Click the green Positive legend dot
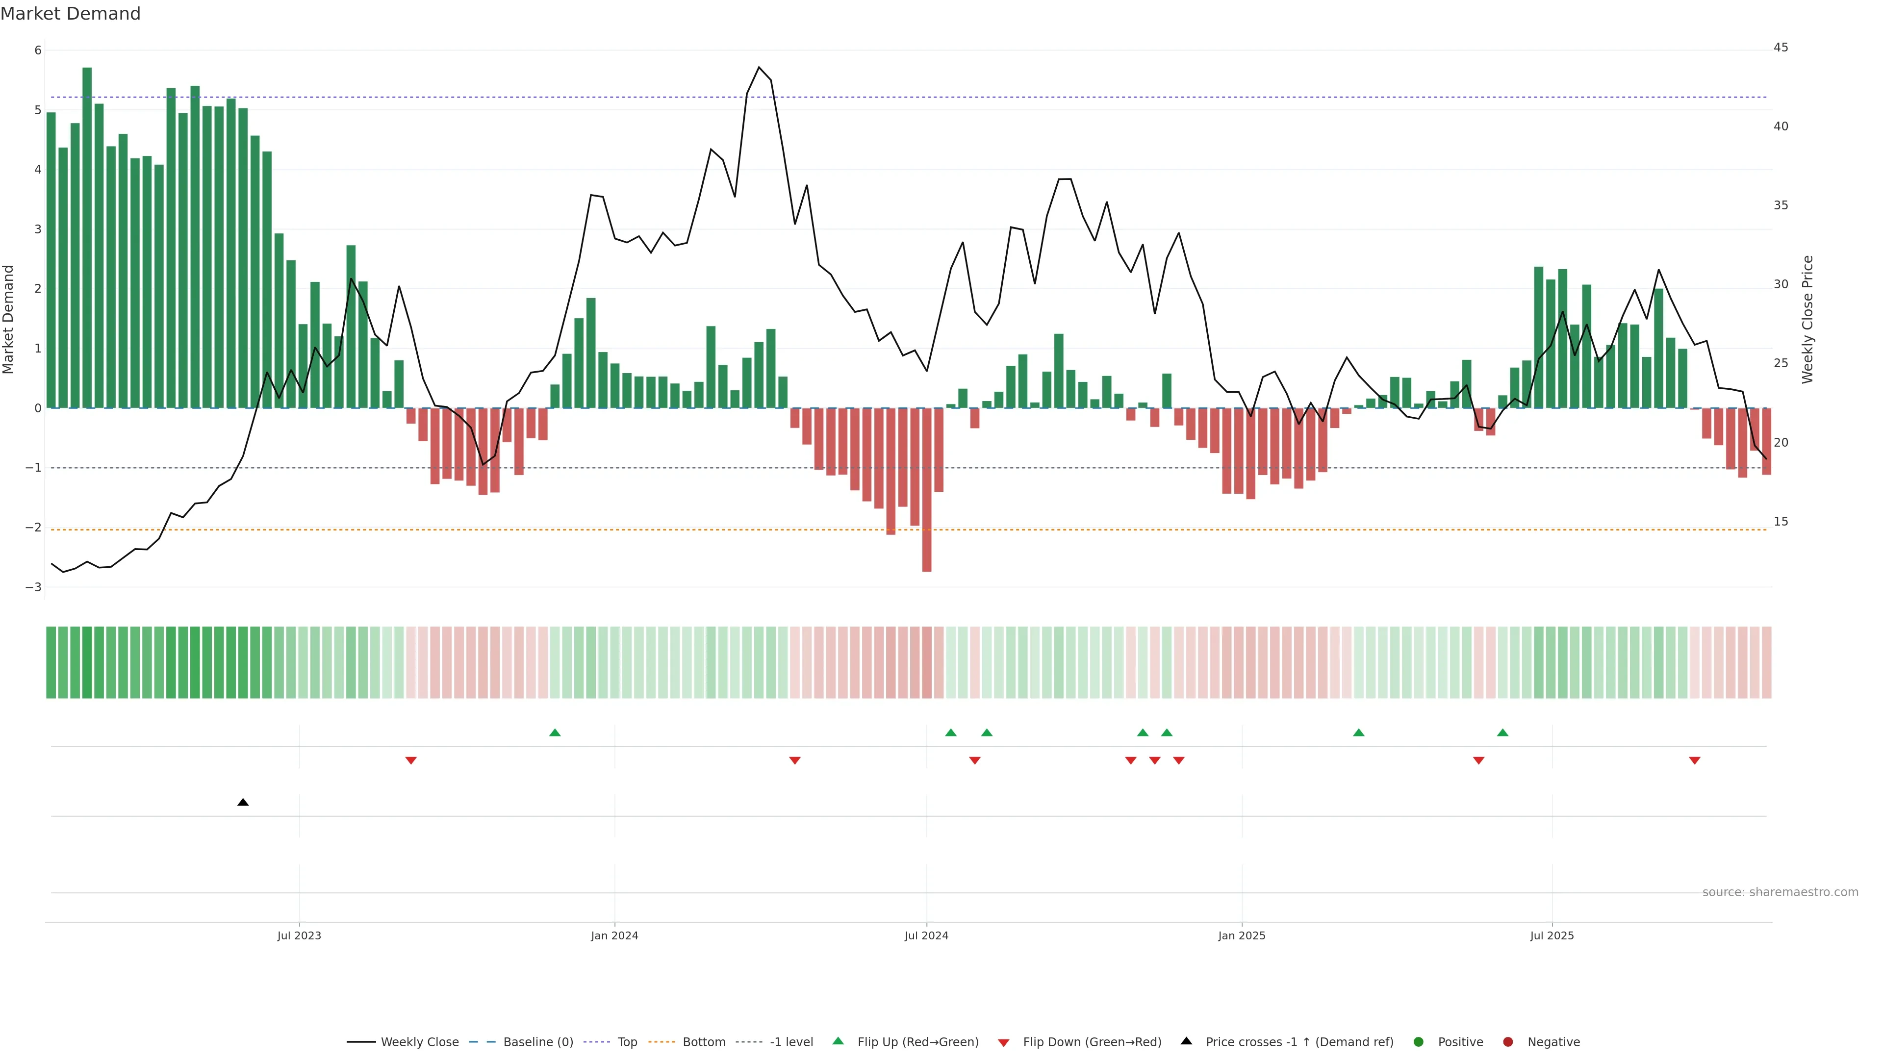This screenshot has width=1883, height=1059. (1419, 1041)
